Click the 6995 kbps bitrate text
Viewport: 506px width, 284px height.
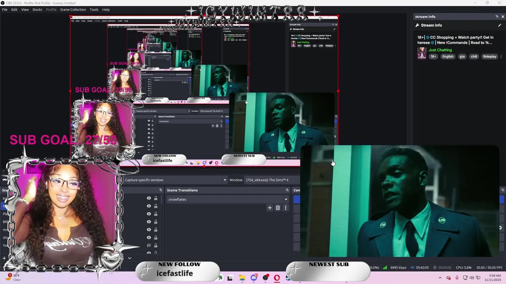tap(398, 267)
